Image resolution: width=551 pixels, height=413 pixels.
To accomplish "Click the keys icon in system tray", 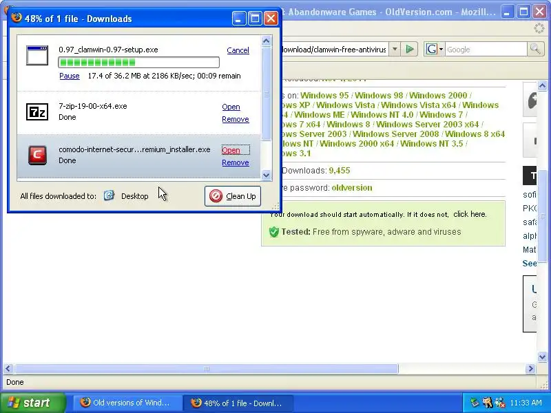I will coord(488,402).
